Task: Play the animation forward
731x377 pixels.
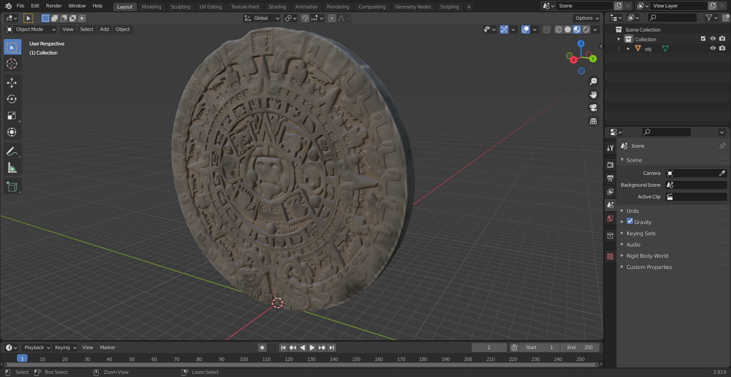Action: (312, 348)
